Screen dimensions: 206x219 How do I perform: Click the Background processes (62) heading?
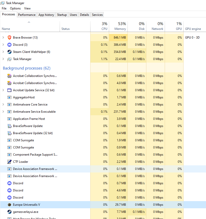27,68
